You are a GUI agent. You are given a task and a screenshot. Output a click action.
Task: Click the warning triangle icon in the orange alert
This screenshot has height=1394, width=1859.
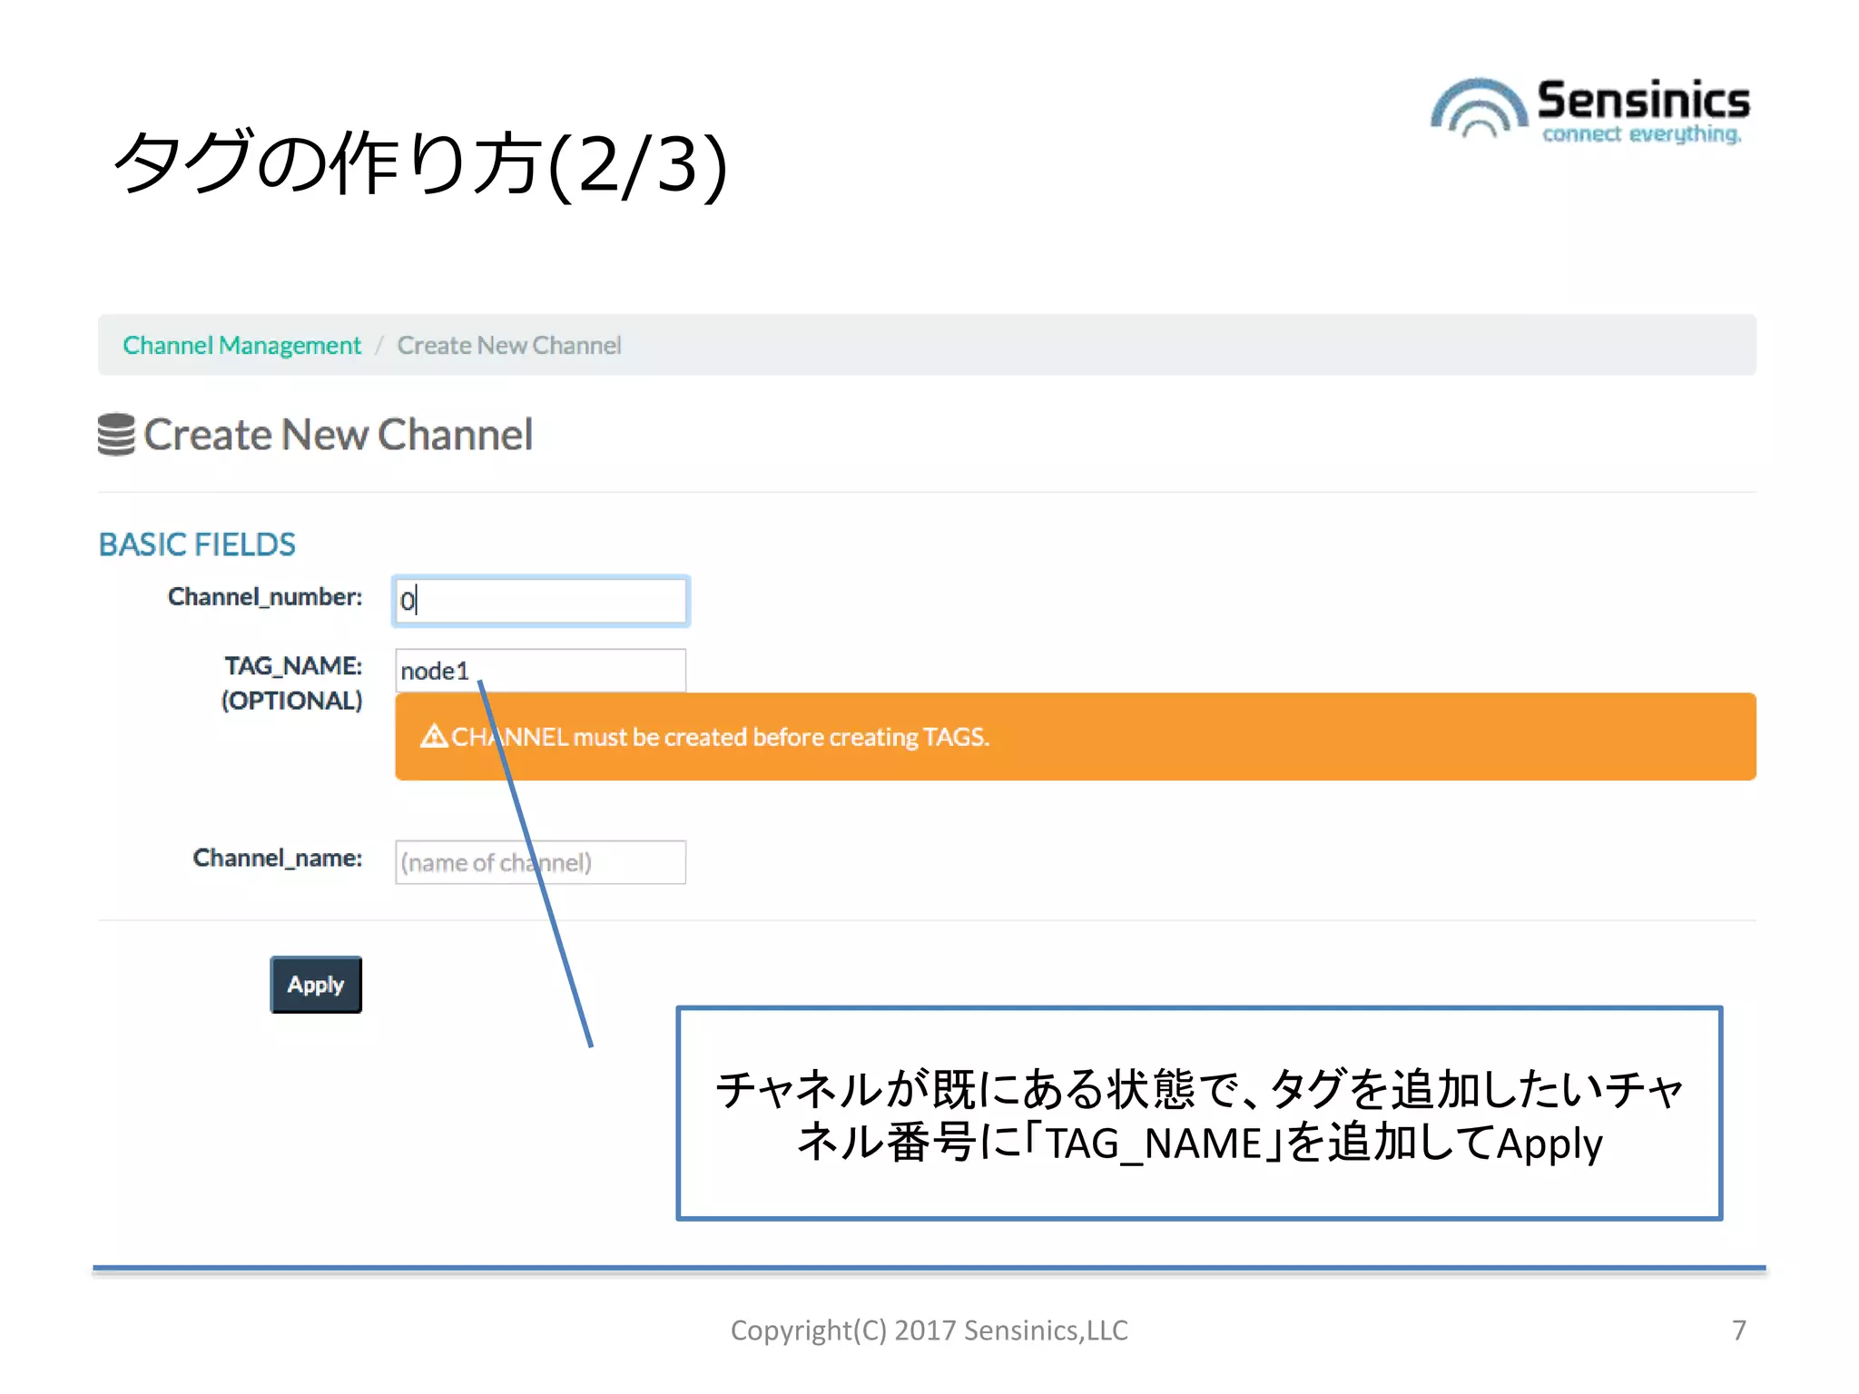point(434,736)
